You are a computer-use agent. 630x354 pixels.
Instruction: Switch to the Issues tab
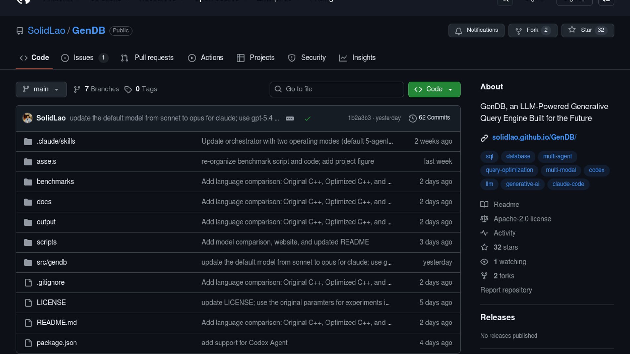(83, 58)
